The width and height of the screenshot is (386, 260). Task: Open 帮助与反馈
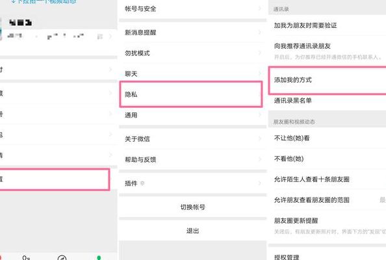point(193,159)
